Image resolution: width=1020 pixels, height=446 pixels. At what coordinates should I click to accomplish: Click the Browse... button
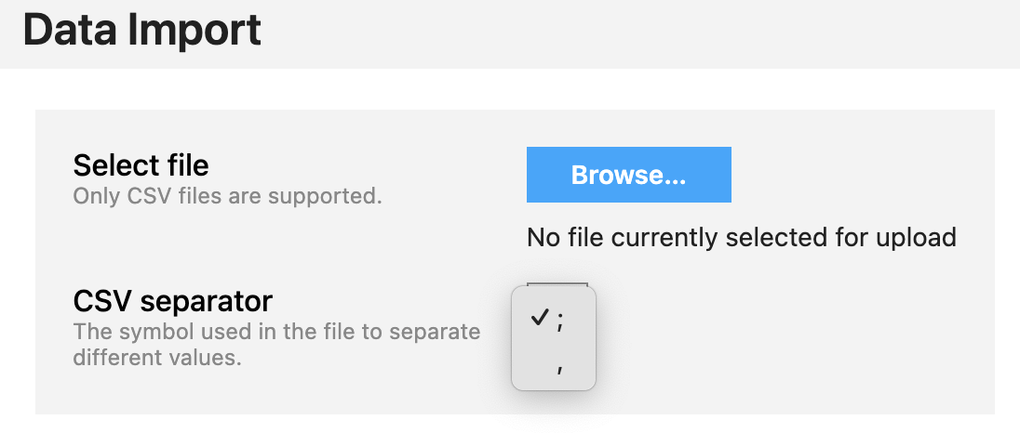(x=628, y=175)
